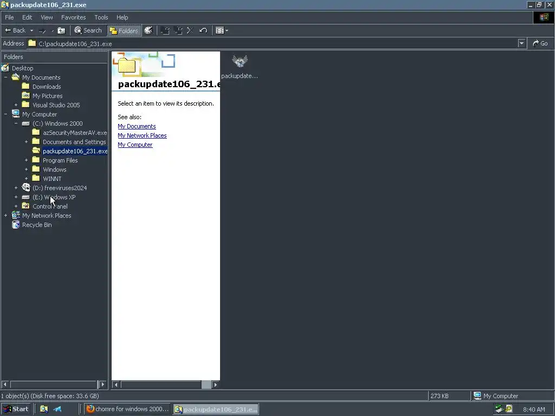Image resolution: width=555 pixels, height=416 pixels.
Task: Expand the Control Panel node
Action: [x=16, y=206]
